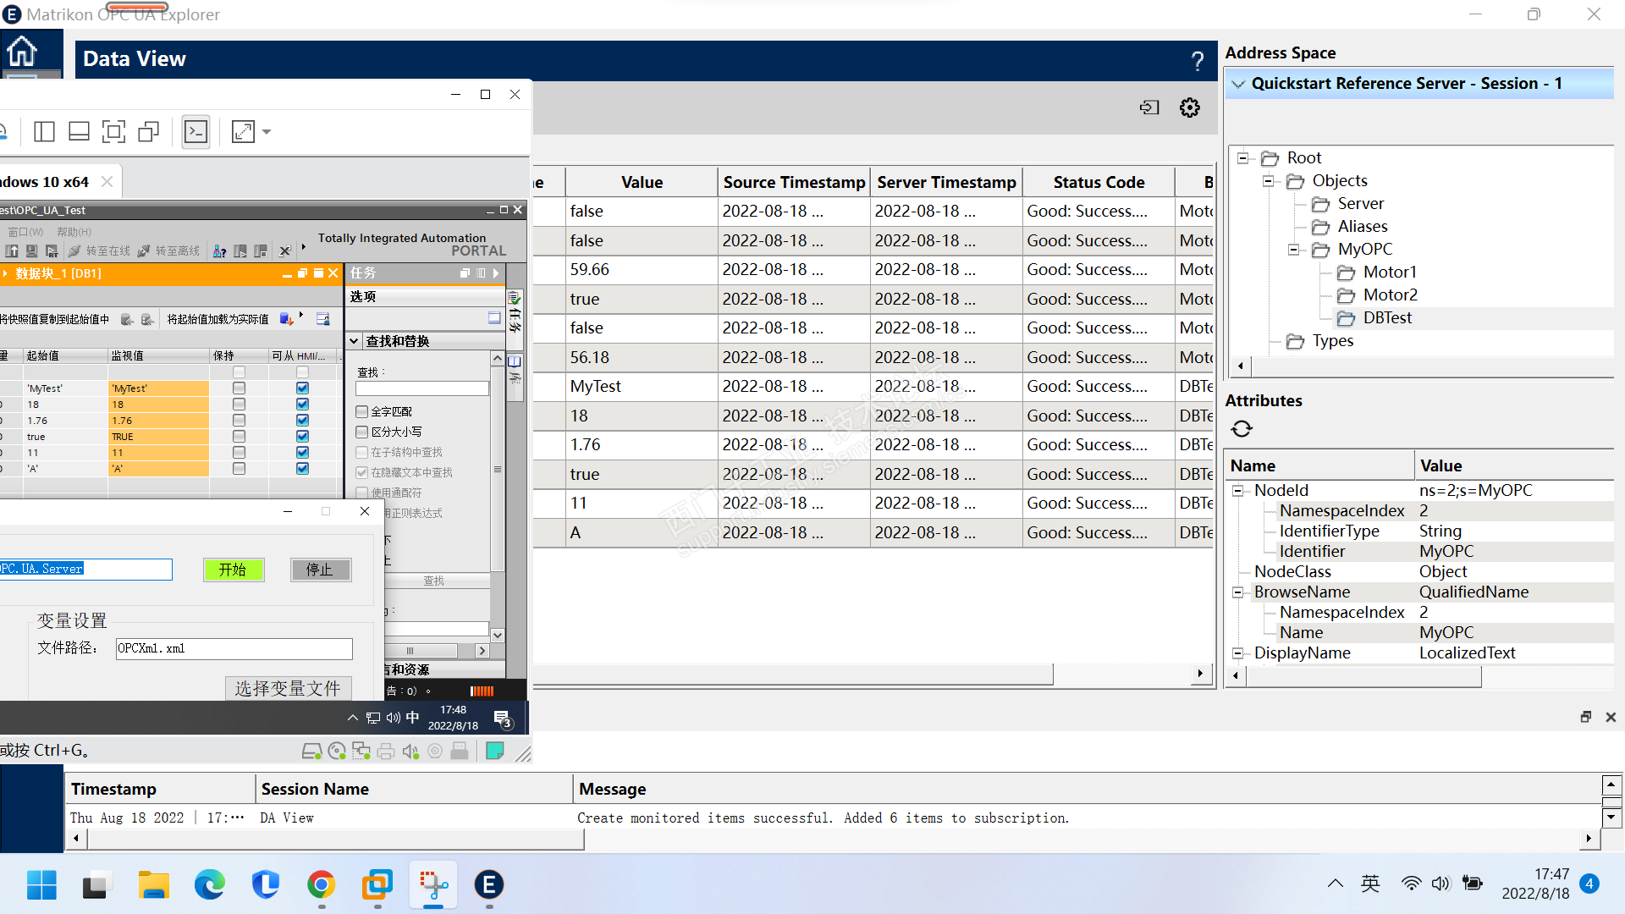Enable the 区分大小写 checkbox
Image resolution: width=1625 pixels, height=914 pixels.
tap(362, 432)
